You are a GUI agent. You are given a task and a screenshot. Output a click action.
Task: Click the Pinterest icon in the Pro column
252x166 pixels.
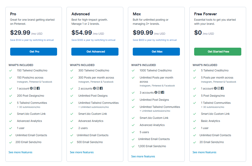[31, 88]
